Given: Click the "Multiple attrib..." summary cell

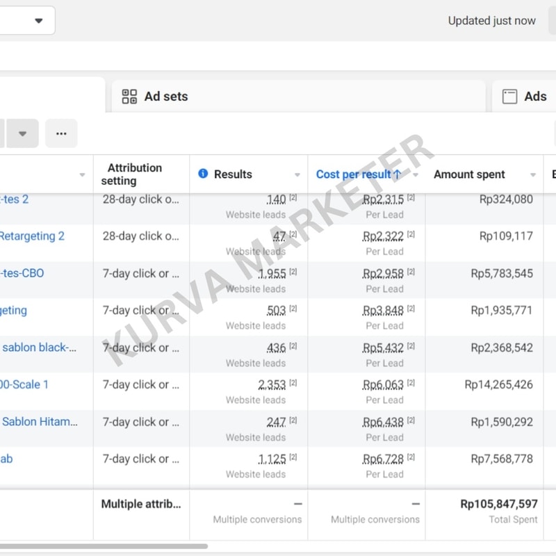Looking at the screenshot, I should 141,504.
